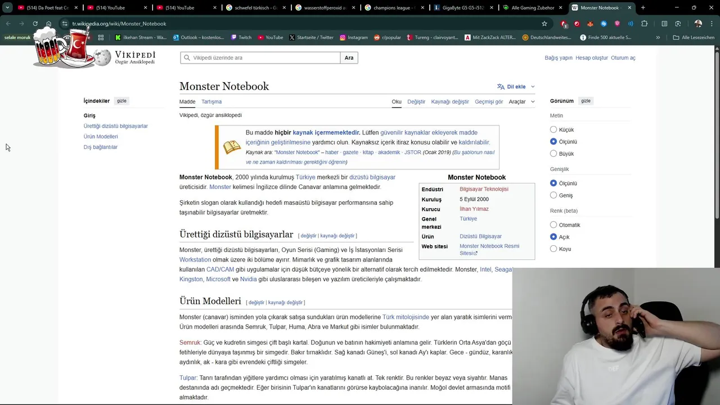Click the page vertical scrollbar
This screenshot has height=405, width=720.
[717, 135]
